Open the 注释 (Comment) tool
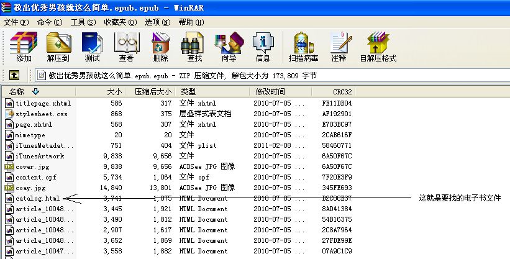510x259 pixels. (339, 47)
